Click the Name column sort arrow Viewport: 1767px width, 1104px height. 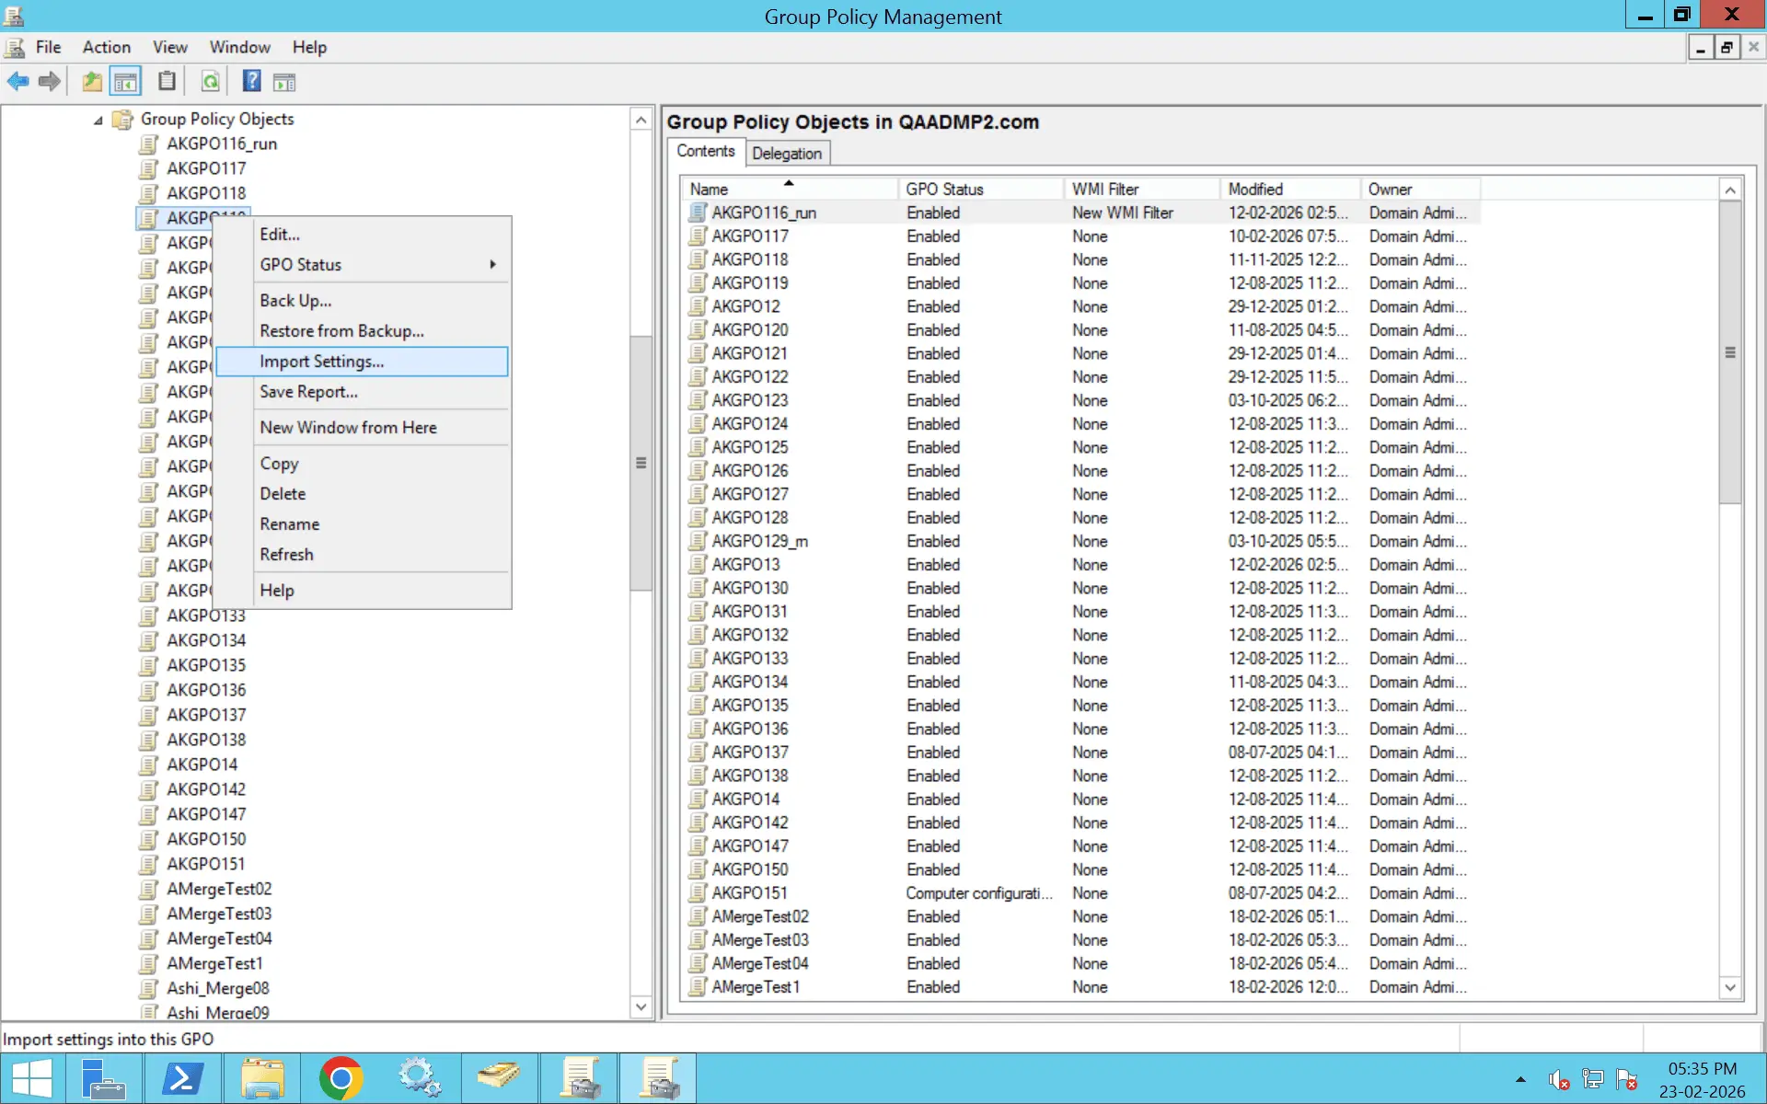click(789, 182)
